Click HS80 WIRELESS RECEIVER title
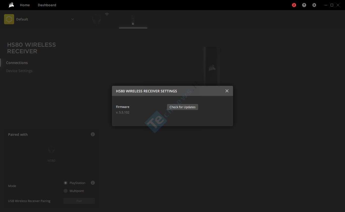Viewport: 345px width, 212px height. [32, 48]
